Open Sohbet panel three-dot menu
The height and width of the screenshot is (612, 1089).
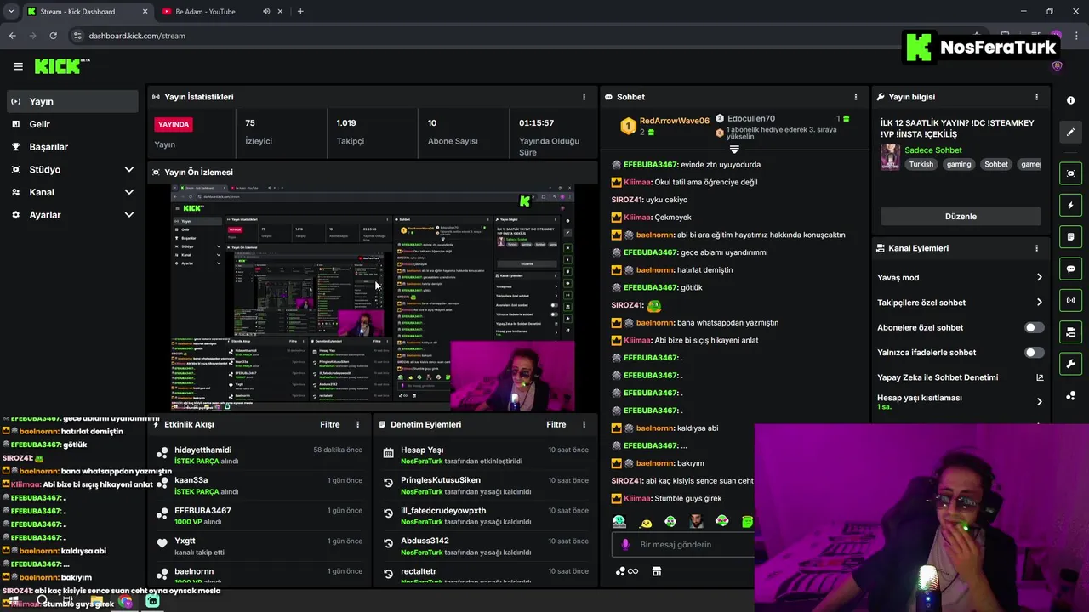pos(856,97)
